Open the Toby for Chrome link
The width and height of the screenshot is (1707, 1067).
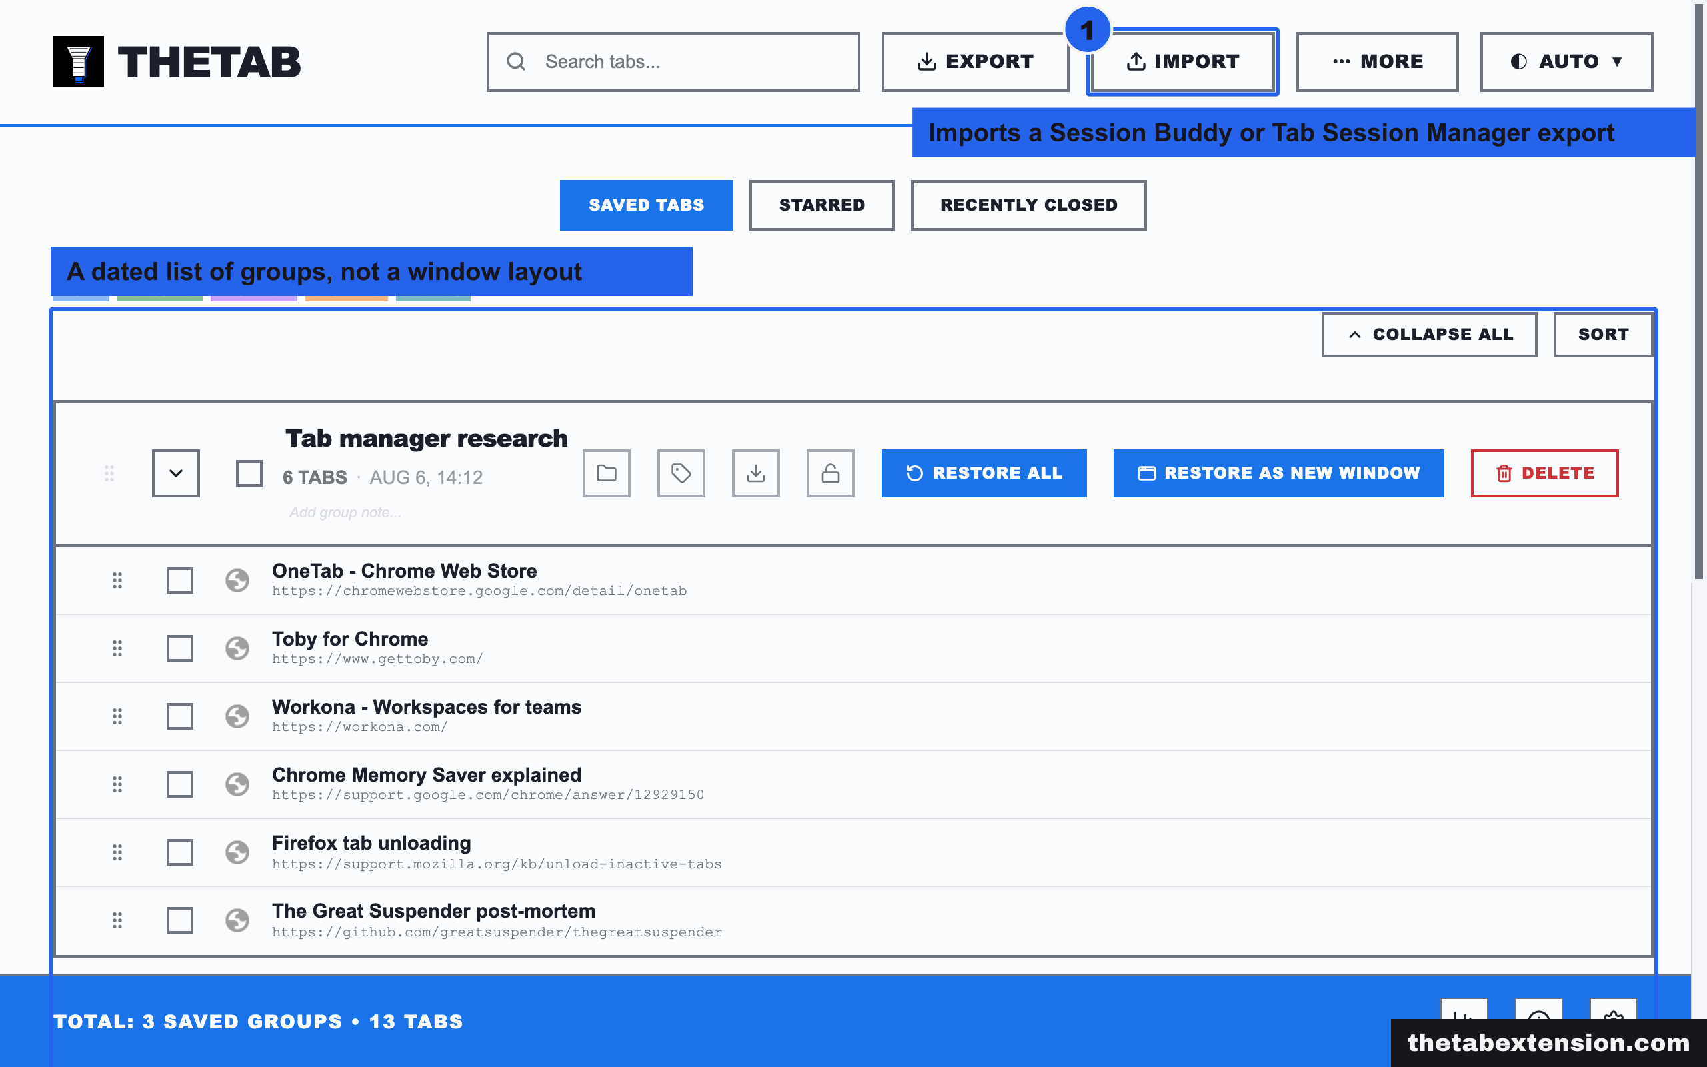click(x=350, y=639)
